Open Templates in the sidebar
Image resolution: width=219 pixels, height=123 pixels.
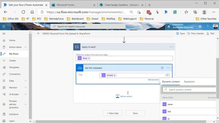(x=14, y=67)
